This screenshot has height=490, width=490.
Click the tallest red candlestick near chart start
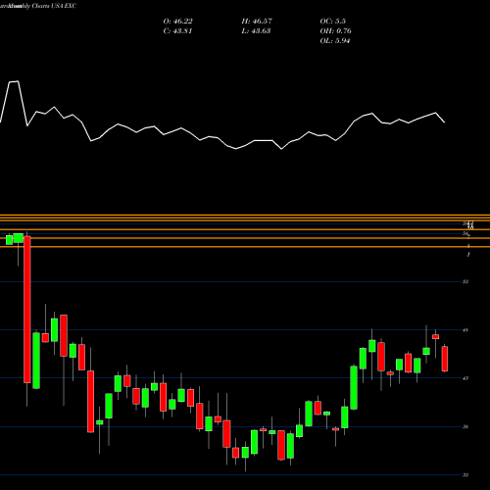click(x=27, y=310)
